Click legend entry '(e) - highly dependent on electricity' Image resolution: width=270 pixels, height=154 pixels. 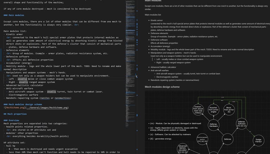pos(174,129)
